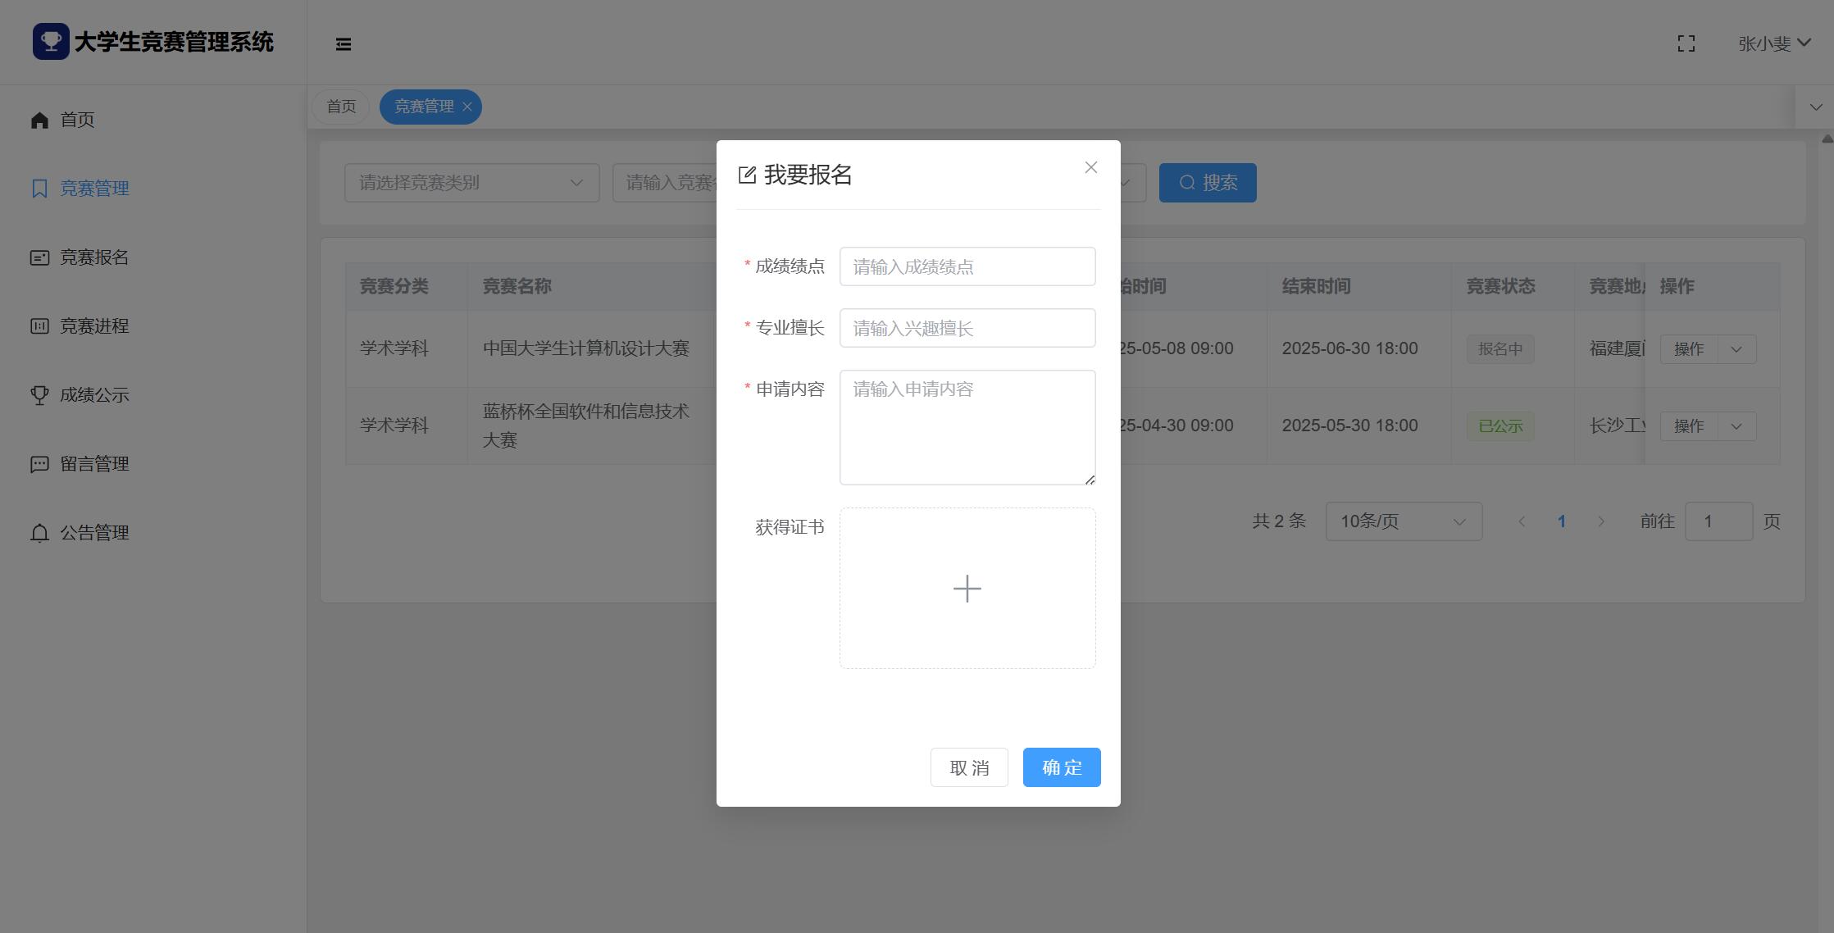Viewport: 1834px width, 933px height.
Task: Open 张小斐 user dropdown menu
Action: (x=1774, y=43)
